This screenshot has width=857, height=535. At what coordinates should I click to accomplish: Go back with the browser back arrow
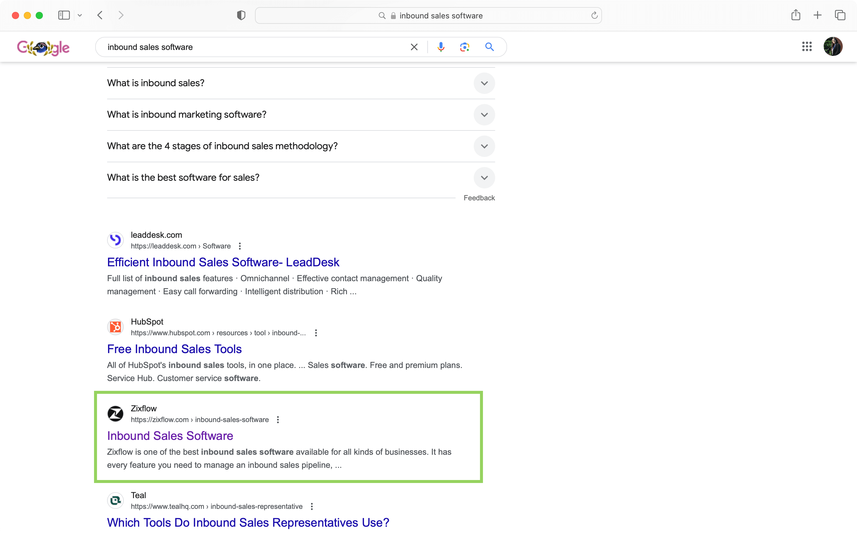[100, 15]
